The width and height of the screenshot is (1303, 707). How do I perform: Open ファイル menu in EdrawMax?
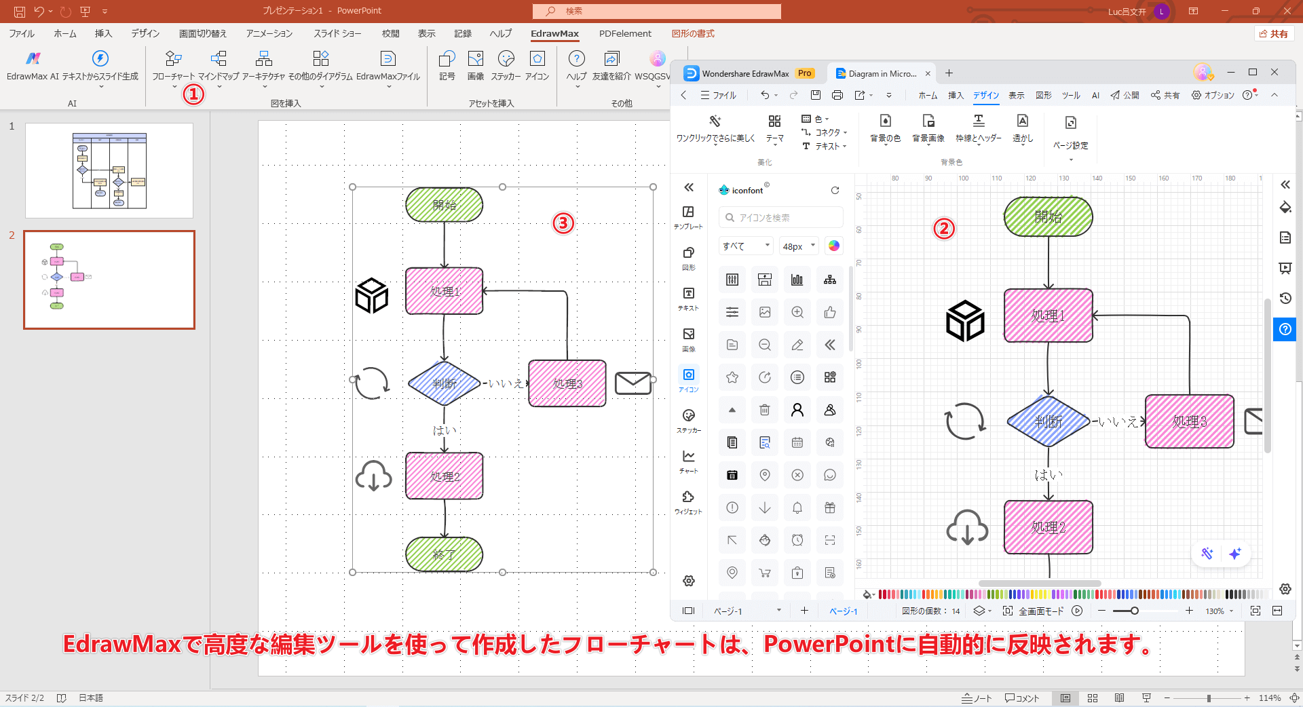pyautogui.click(x=719, y=95)
